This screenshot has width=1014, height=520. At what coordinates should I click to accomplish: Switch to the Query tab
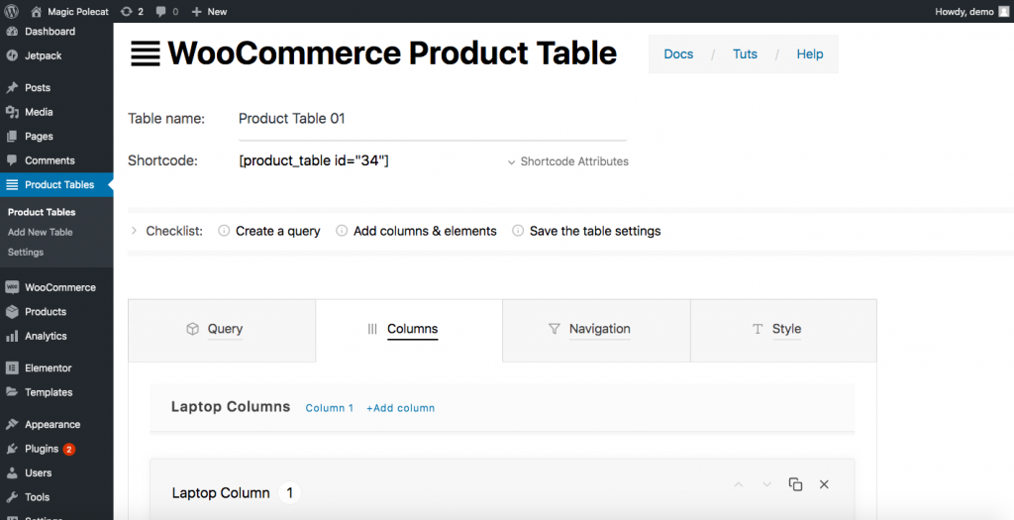point(222,330)
